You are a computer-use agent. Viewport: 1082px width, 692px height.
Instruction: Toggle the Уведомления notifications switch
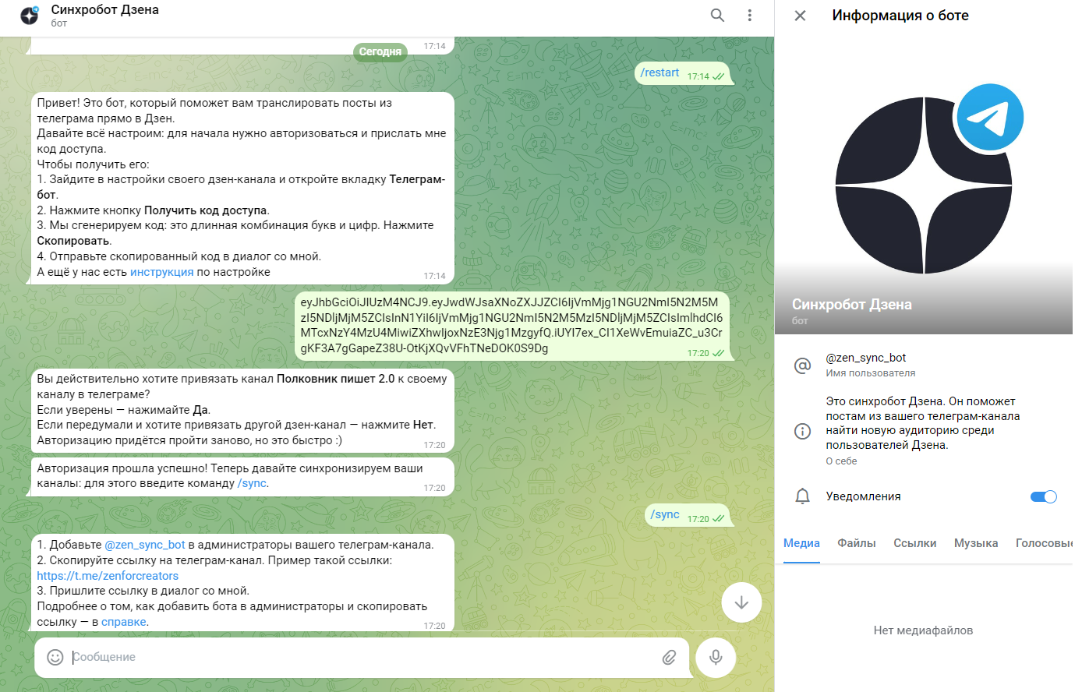[x=1043, y=496]
